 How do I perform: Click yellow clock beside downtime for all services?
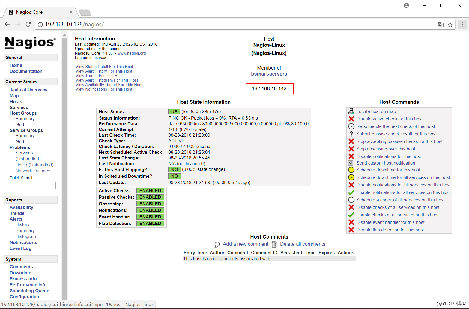[351, 177]
